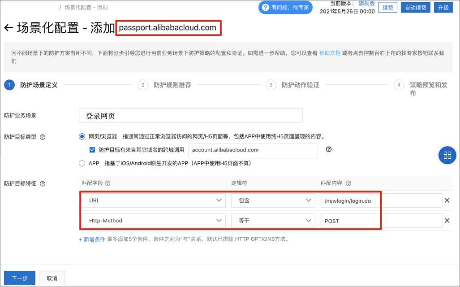Click the blue floating grid icon button
Image resolution: width=460 pixels, height=287 pixels.
tap(447, 155)
